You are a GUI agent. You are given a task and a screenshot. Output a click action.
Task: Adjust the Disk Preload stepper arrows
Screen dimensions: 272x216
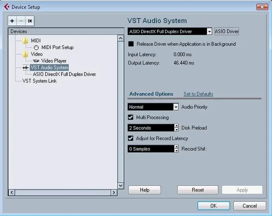[x=176, y=128]
